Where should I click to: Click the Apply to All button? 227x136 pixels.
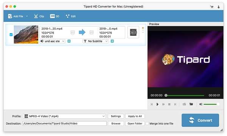click(x=135, y=116)
